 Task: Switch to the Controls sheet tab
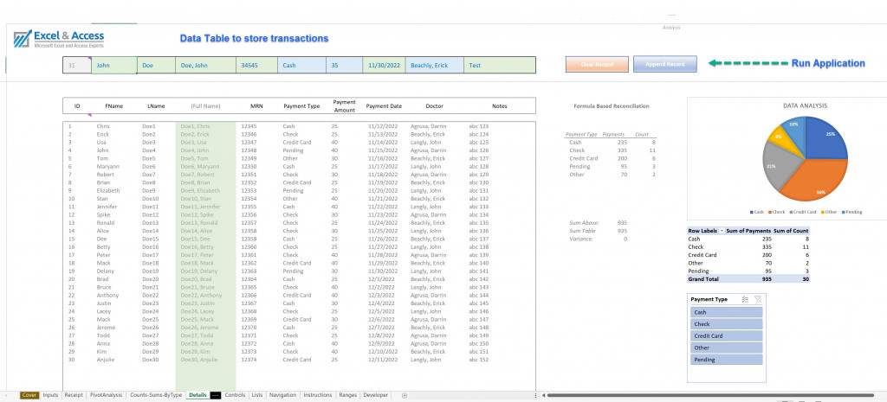coord(235,395)
